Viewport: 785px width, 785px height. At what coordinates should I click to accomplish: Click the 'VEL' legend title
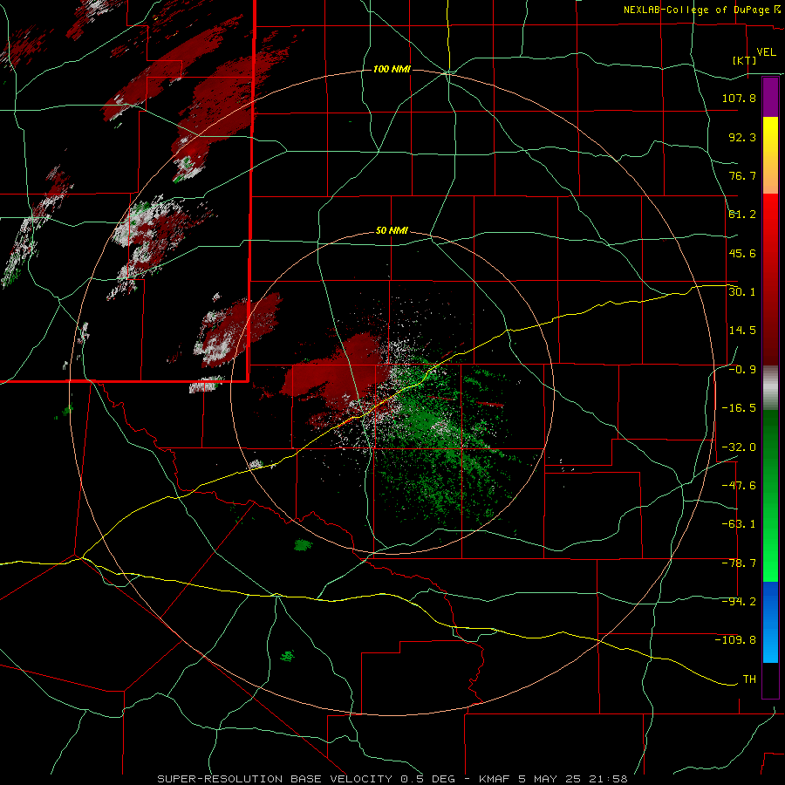coord(767,51)
